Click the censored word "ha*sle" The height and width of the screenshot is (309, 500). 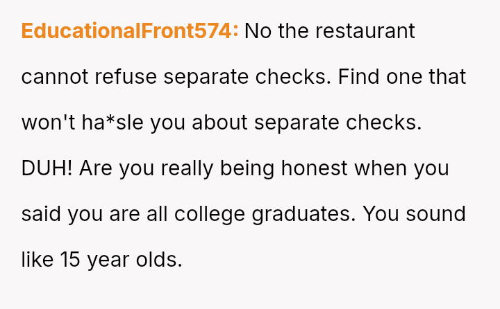click(112, 123)
